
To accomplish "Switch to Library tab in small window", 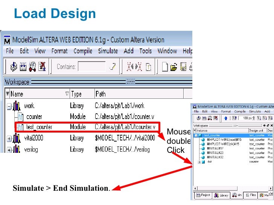I will click(x=221, y=195).
